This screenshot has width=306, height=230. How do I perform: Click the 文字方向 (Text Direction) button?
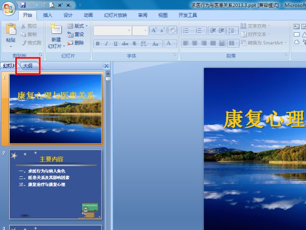(258, 26)
